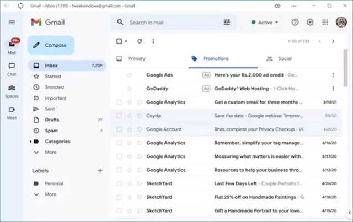Open the Active status dropdown
353x222 pixels.
pos(265,22)
